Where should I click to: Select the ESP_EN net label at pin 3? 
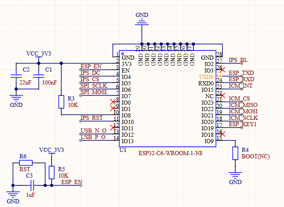(91, 67)
